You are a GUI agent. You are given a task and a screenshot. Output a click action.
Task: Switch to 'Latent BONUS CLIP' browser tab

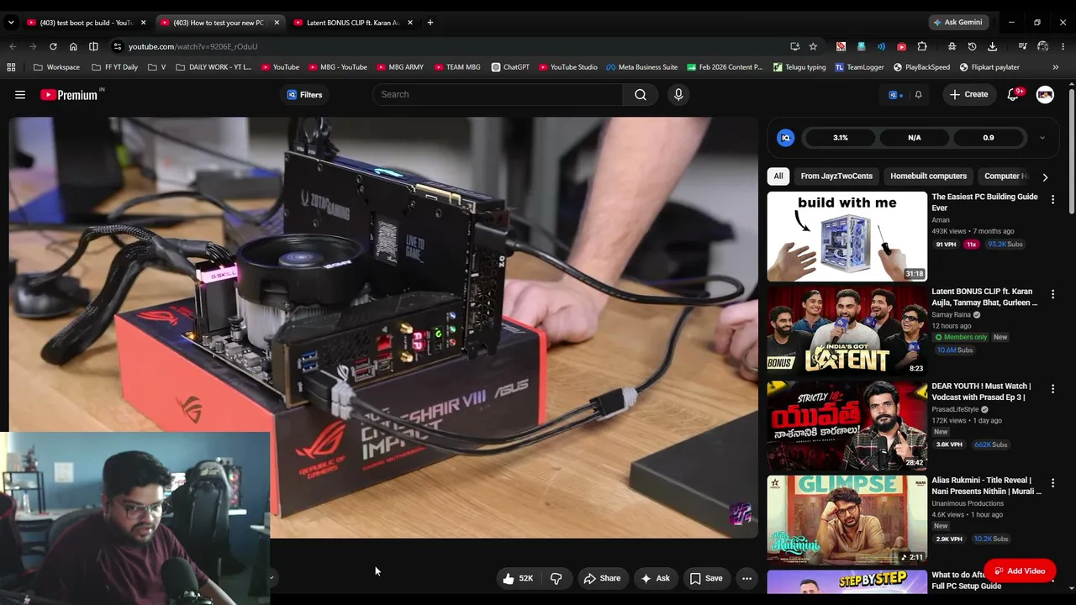click(352, 23)
